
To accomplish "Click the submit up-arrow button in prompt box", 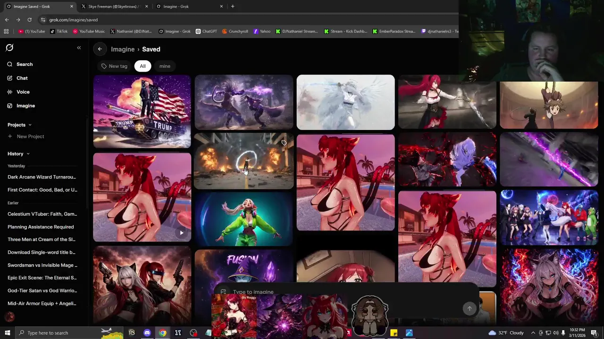I will [x=469, y=309].
